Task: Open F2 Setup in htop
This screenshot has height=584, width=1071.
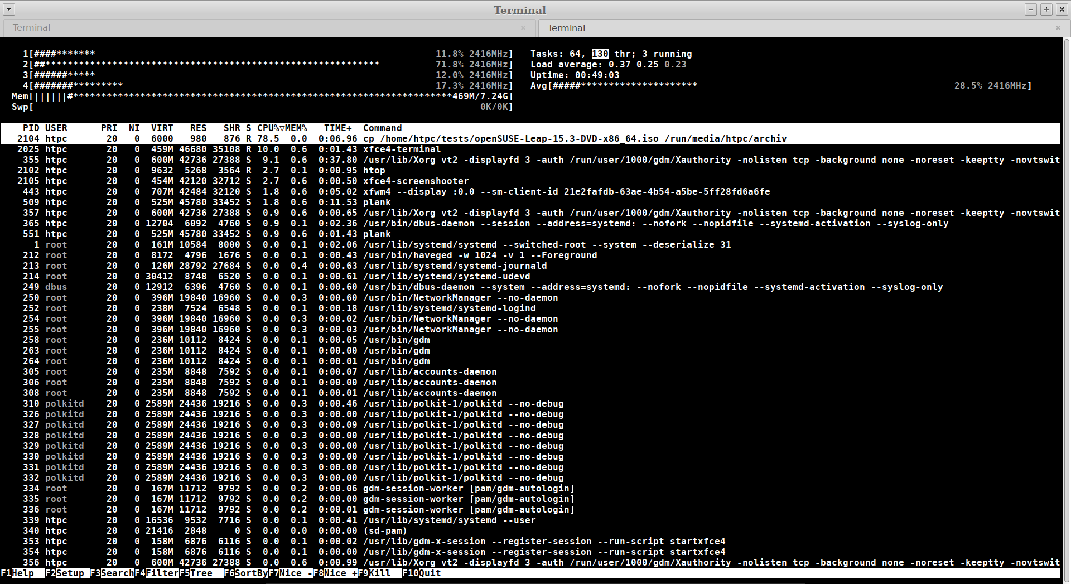Action: tap(67, 573)
